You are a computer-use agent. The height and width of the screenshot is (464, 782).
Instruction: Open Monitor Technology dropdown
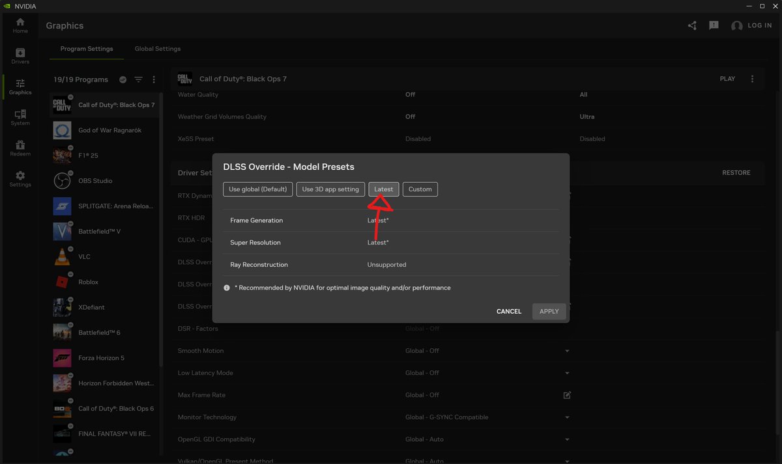(x=567, y=417)
